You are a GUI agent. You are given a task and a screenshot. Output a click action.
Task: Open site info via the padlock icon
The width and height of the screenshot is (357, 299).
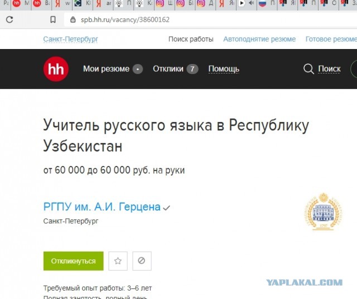[73, 19]
